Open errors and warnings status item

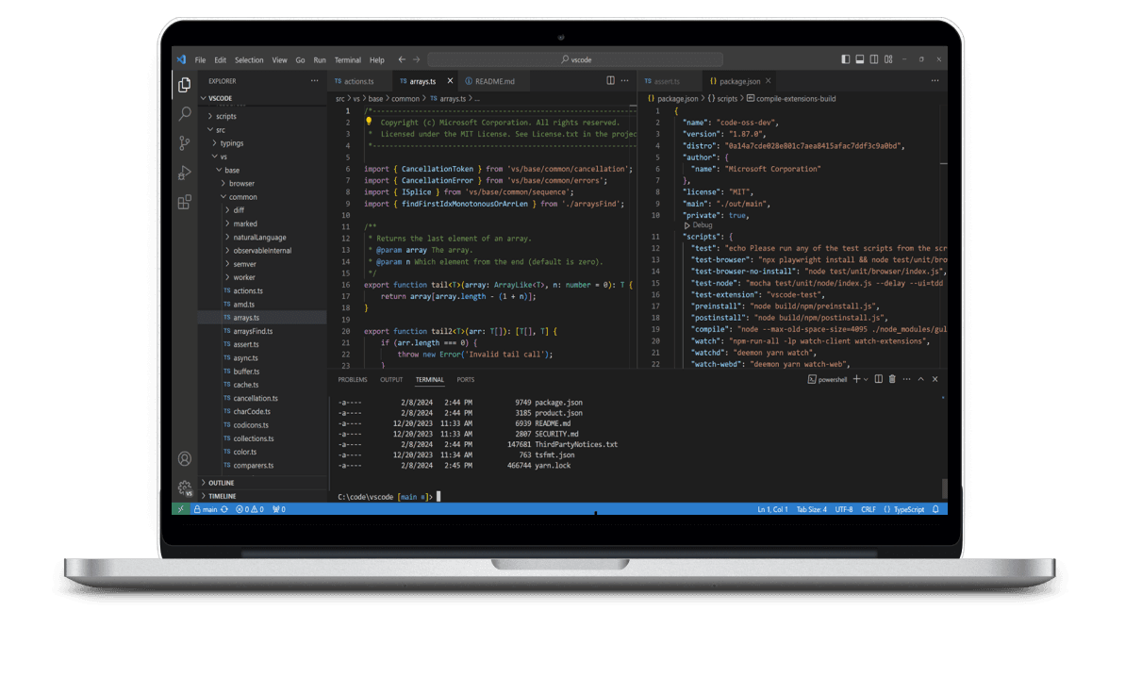250,509
